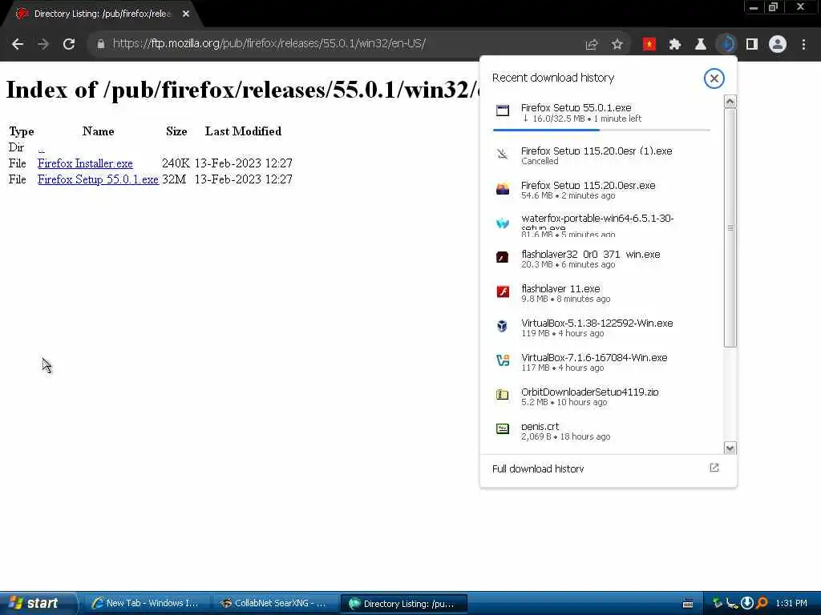Open the browser three-dot menu
The height and width of the screenshot is (615, 821).
click(803, 45)
